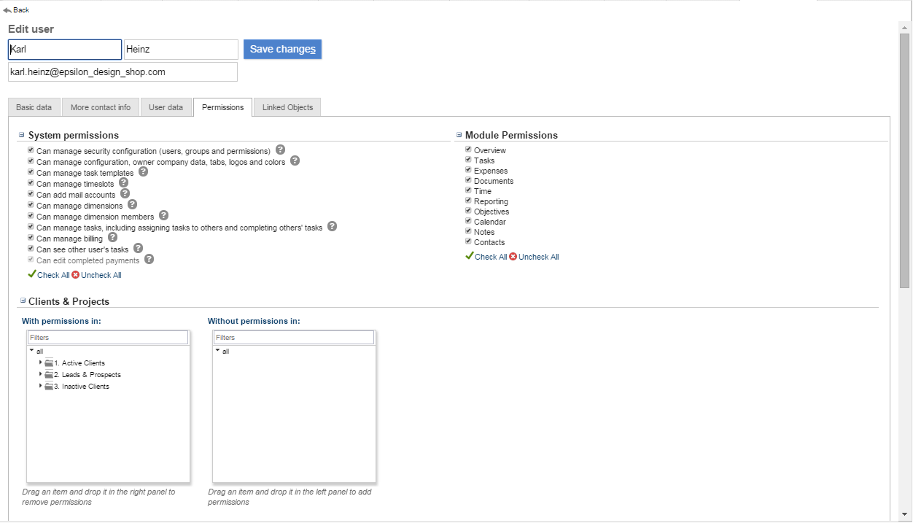The width and height of the screenshot is (913, 523).
Task: Click the page vertical scrollbar
Action: [x=904, y=160]
